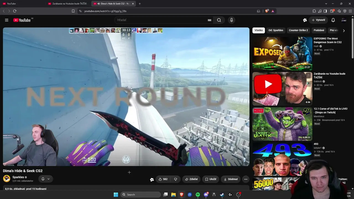Open Brave VPN shield icon
This screenshot has width=354, height=199.
tap(345, 11)
